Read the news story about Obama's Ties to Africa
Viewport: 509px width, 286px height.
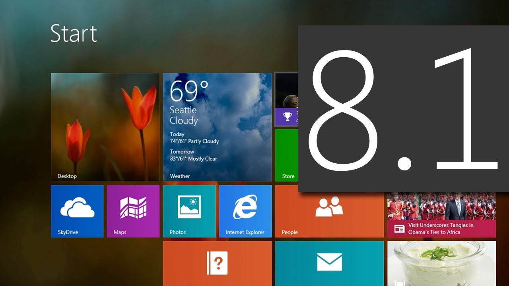[442, 215]
